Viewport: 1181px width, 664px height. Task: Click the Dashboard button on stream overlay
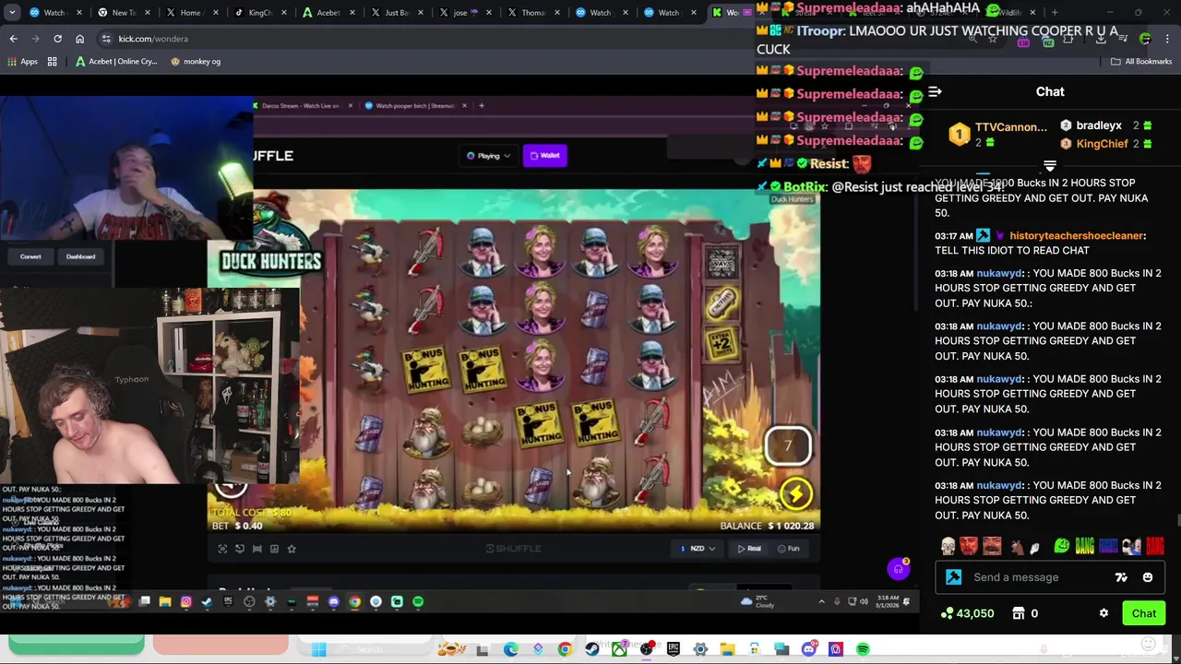pyautogui.click(x=80, y=256)
